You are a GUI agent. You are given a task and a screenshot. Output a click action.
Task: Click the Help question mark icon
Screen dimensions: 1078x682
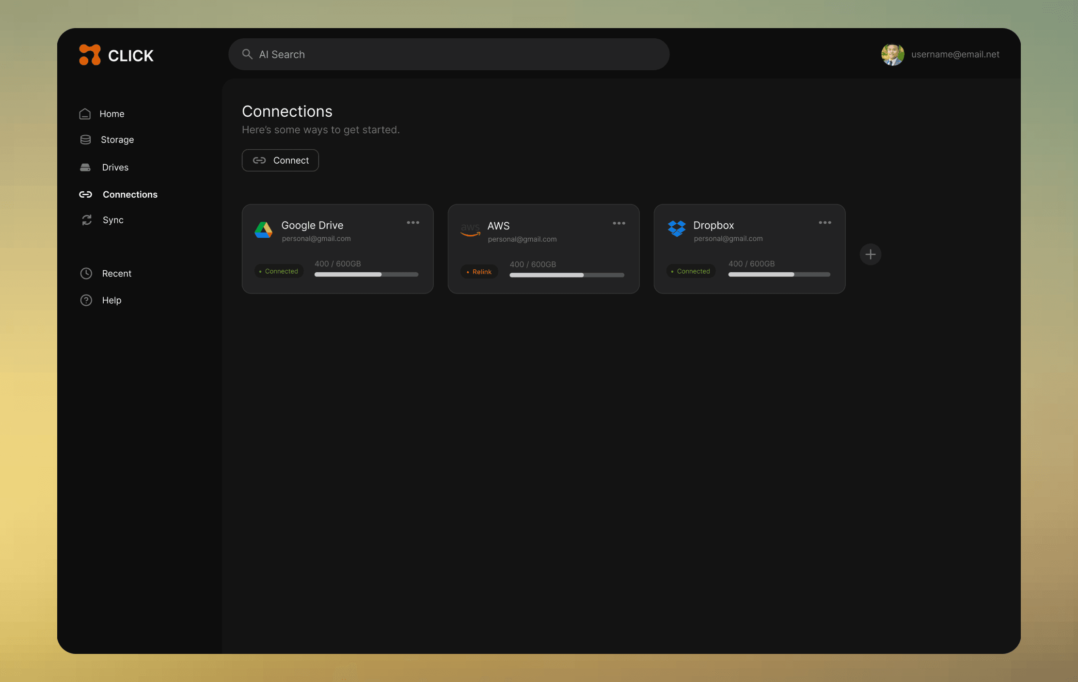pos(86,300)
